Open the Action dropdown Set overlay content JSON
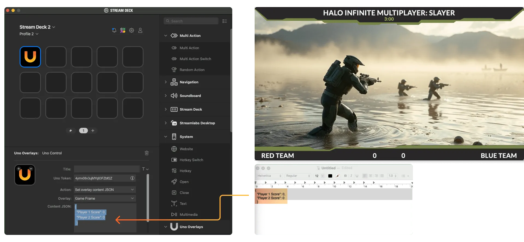The width and height of the screenshot is (524, 242). pyautogui.click(x=105, y=190)
